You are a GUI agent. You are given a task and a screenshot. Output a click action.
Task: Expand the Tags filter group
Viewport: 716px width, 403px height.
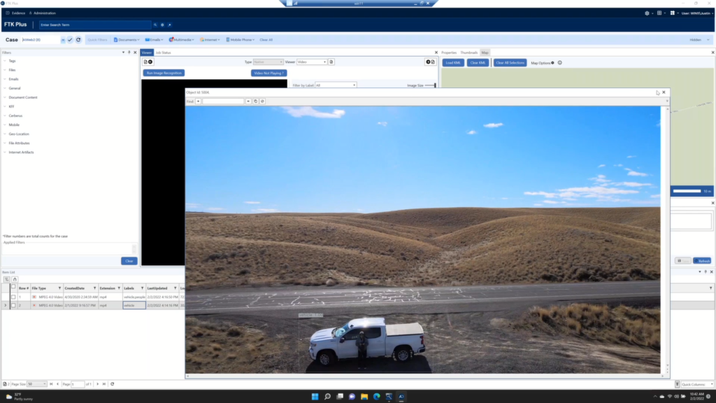coord(5,61)
